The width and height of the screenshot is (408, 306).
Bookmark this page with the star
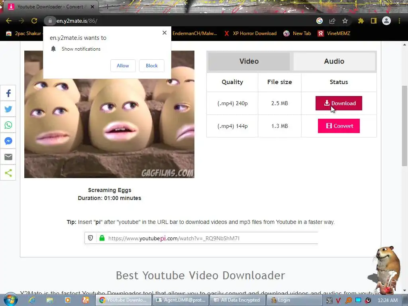[345, 21]
